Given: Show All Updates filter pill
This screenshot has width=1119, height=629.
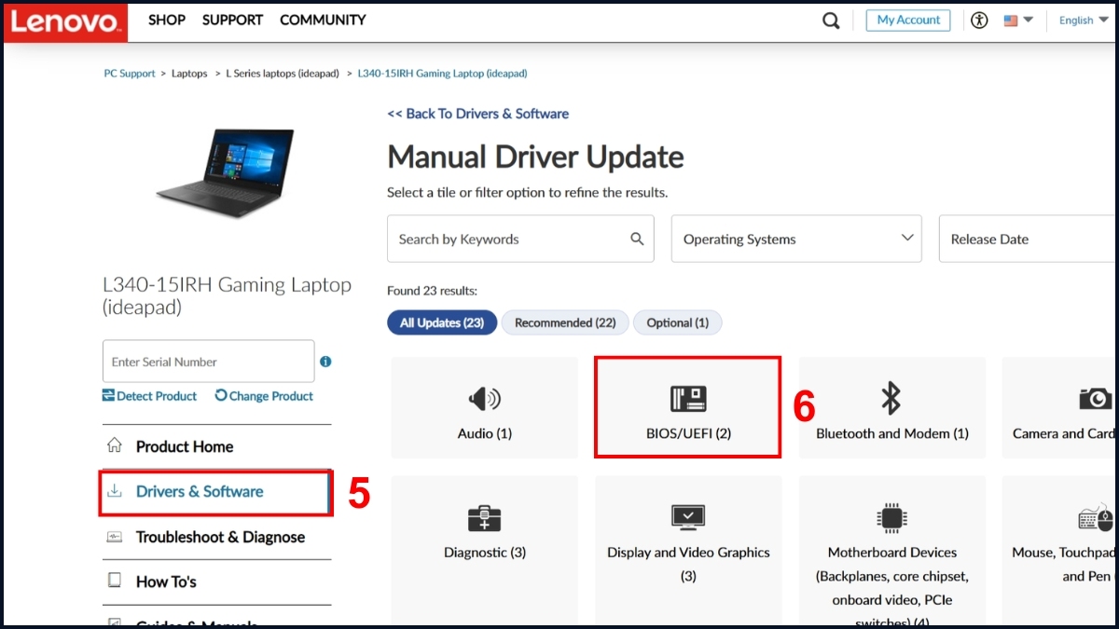Looking at the screenshot, I should [441, 322].
